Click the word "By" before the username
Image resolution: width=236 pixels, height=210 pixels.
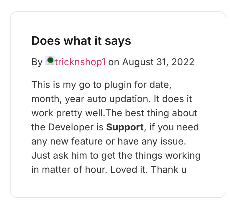[37, 62]
